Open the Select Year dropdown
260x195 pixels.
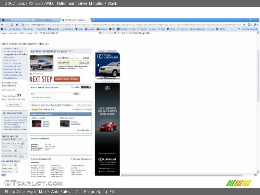coord(9,165)
